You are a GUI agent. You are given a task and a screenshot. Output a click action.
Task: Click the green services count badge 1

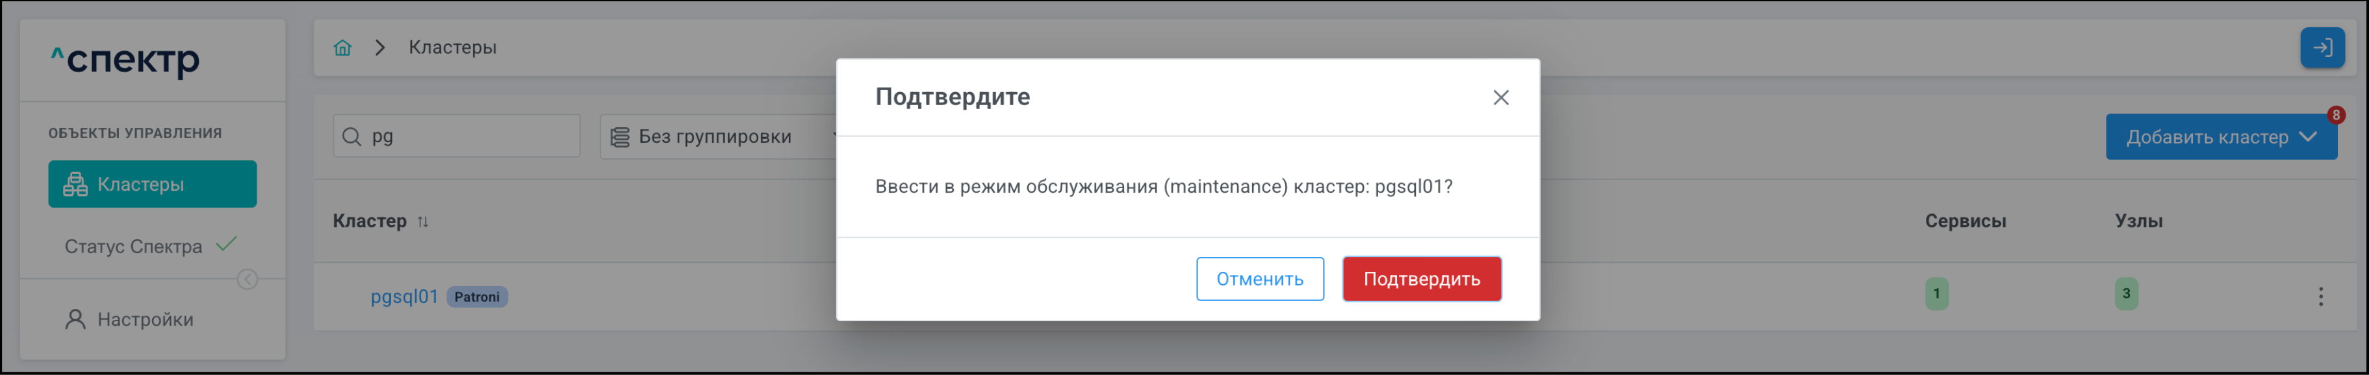tap(1936, 294)
